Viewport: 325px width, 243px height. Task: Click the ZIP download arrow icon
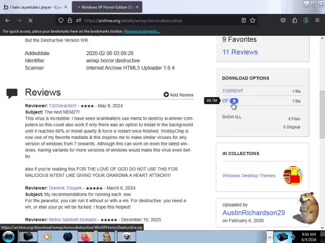click(x=234, y=101)
